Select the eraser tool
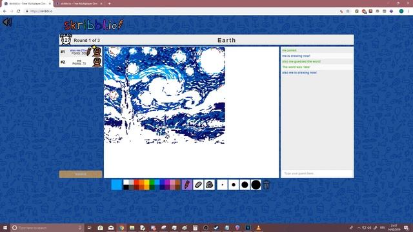 click(x=198, y=185)
